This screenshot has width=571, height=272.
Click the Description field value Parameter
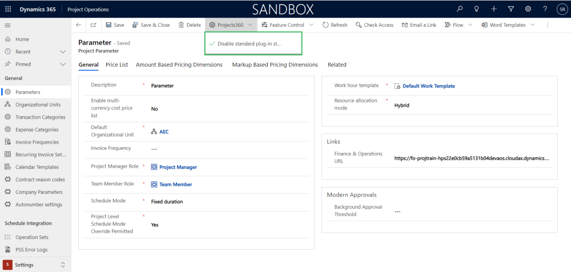pyautogui.click(x=162, y=86)
